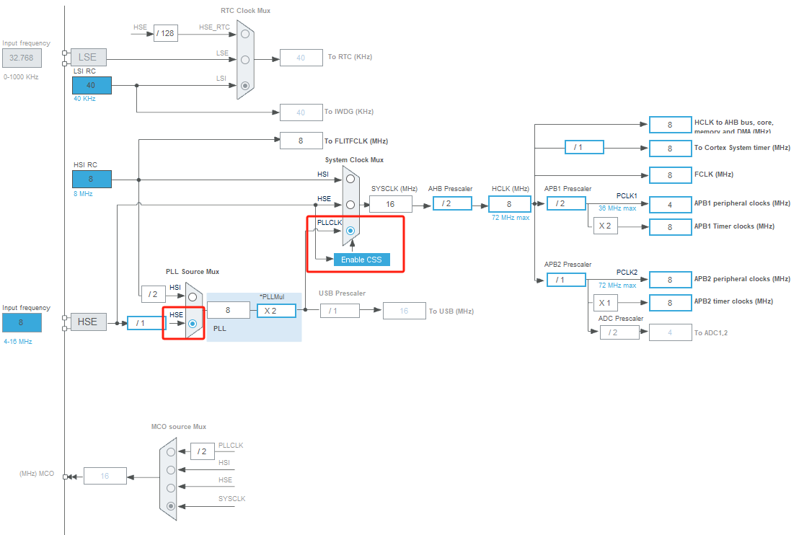This screenshot has width=799, height=535.
Task: Click the Enable CSS button
Action: 361,260
